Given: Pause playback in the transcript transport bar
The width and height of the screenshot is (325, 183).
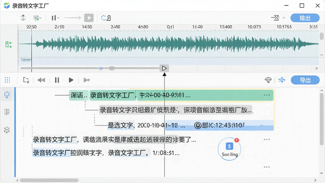Looking at the screenshot, I should pyautogui.click(x=57, y=80).
